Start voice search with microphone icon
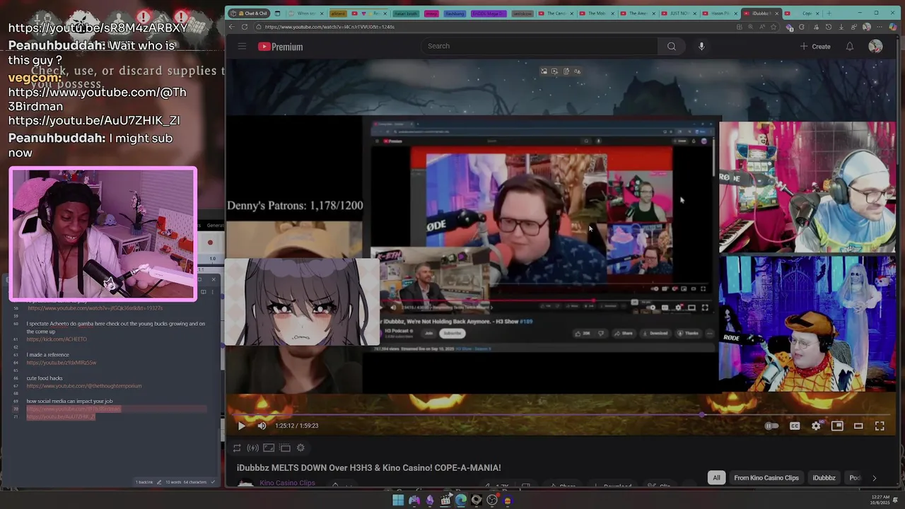This screenshot has width=905, height=509. coord(701,47)
